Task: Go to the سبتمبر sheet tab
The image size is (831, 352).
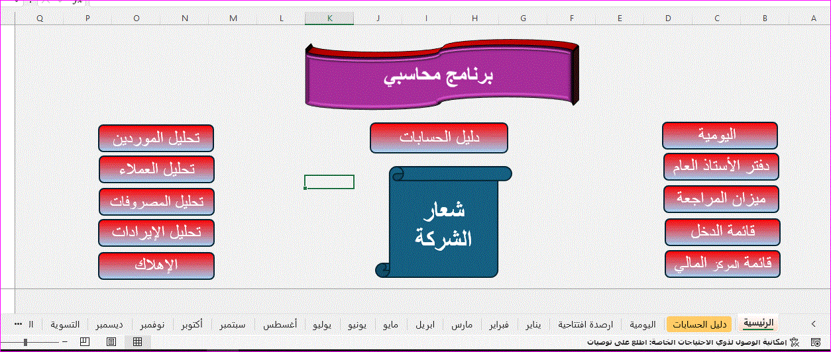Action: (x=233, y=324)
